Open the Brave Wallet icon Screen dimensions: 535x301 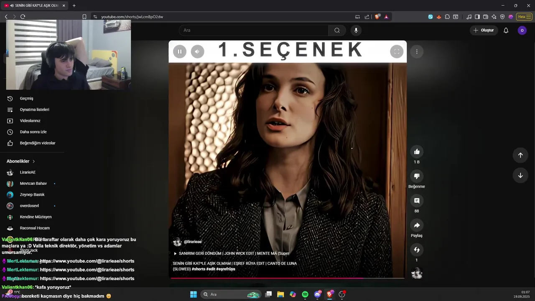tap(486, 17)
